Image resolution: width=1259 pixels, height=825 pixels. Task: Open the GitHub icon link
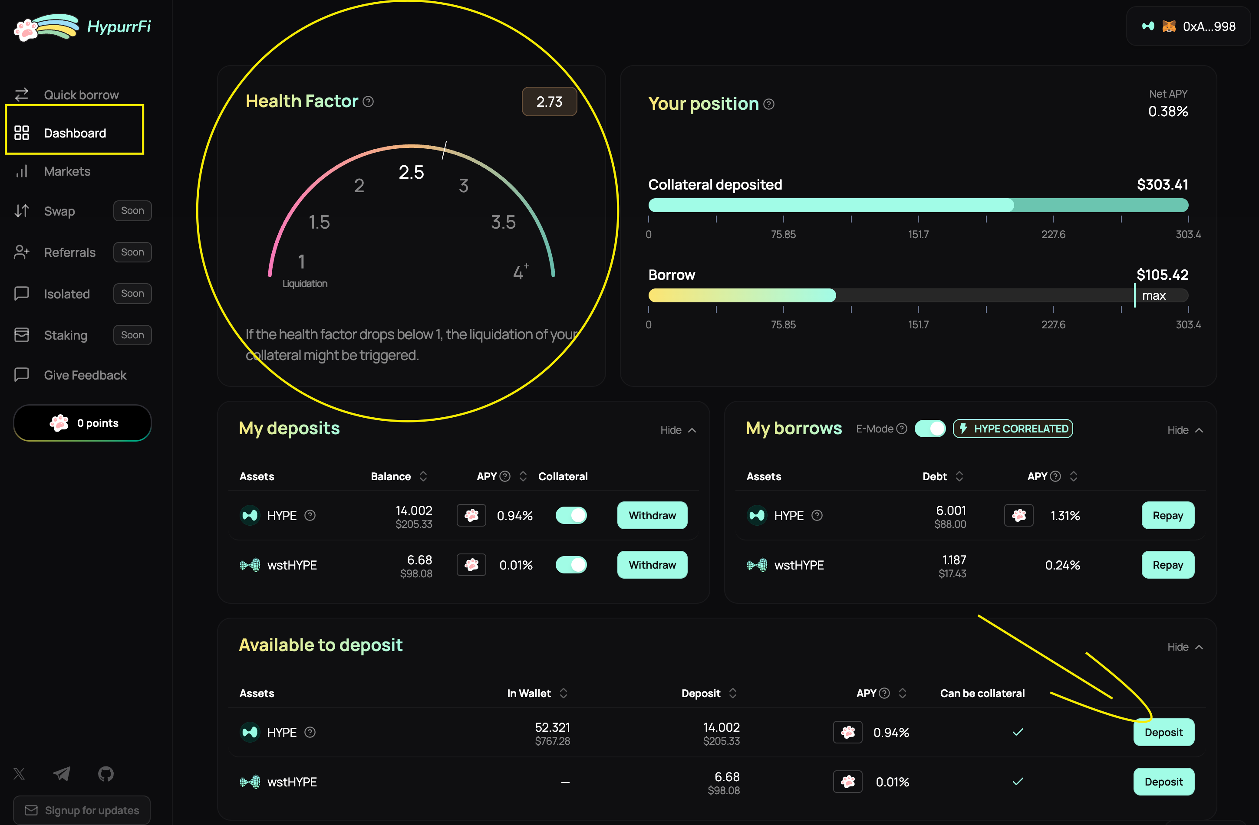106,774
